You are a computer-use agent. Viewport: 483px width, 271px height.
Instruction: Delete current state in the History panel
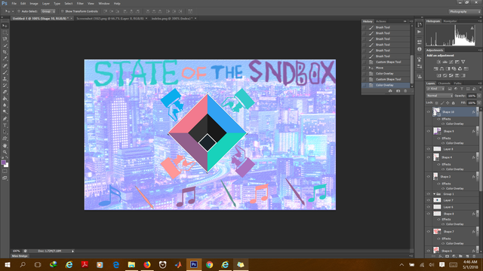tap(405, 91)
